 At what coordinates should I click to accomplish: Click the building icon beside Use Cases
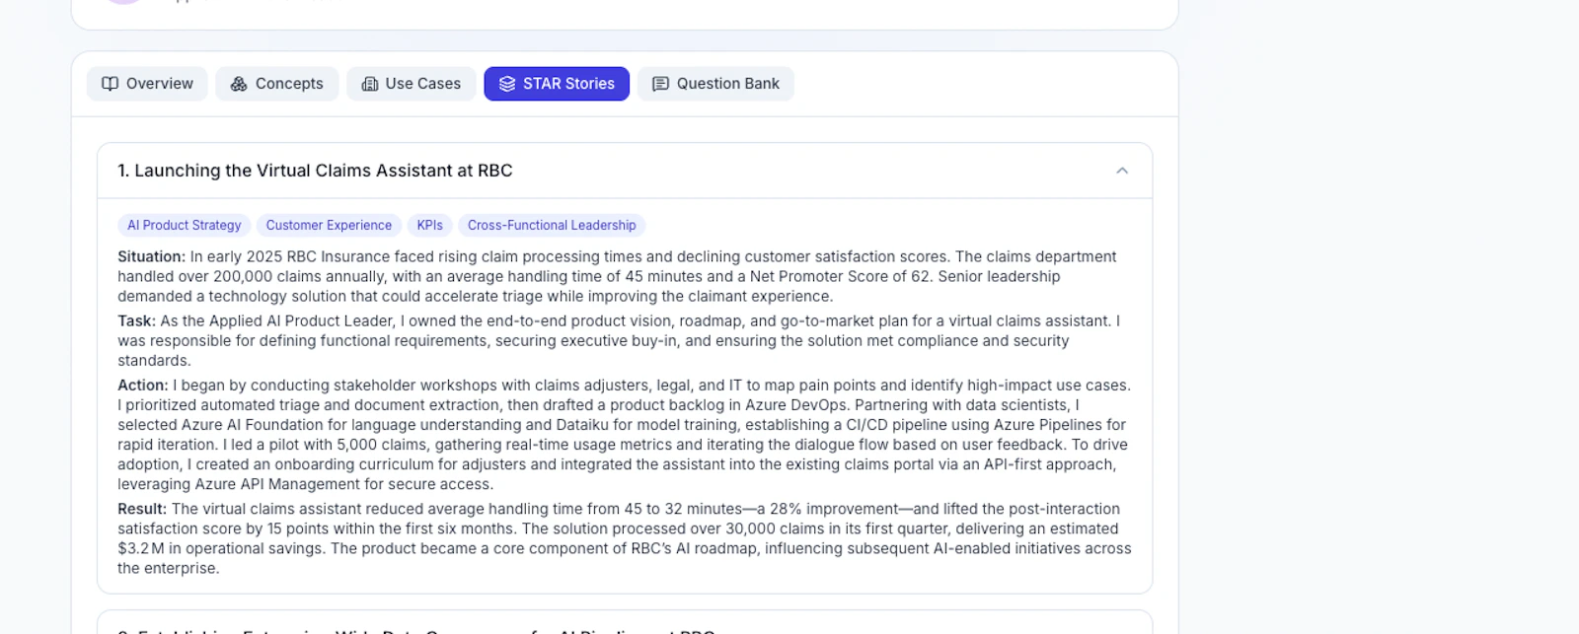(x=370, y=84)
